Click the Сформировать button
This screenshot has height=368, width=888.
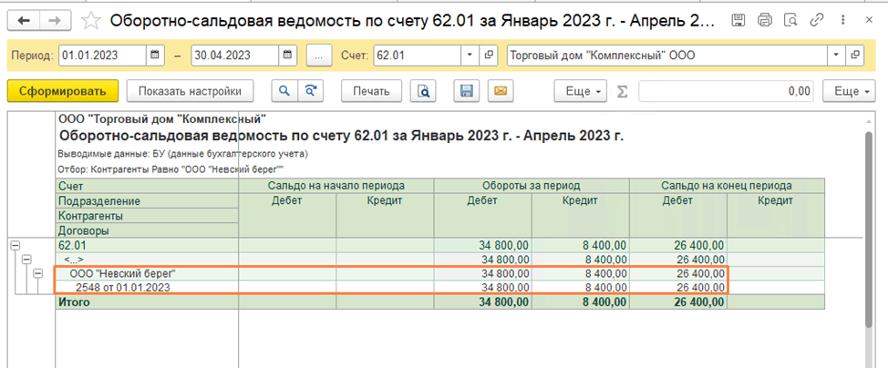click(63, 91)
